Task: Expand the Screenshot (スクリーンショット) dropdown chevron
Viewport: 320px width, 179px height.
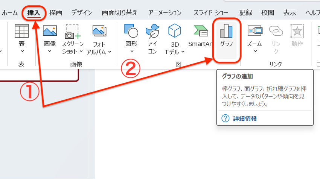Action: pos(81,51)
